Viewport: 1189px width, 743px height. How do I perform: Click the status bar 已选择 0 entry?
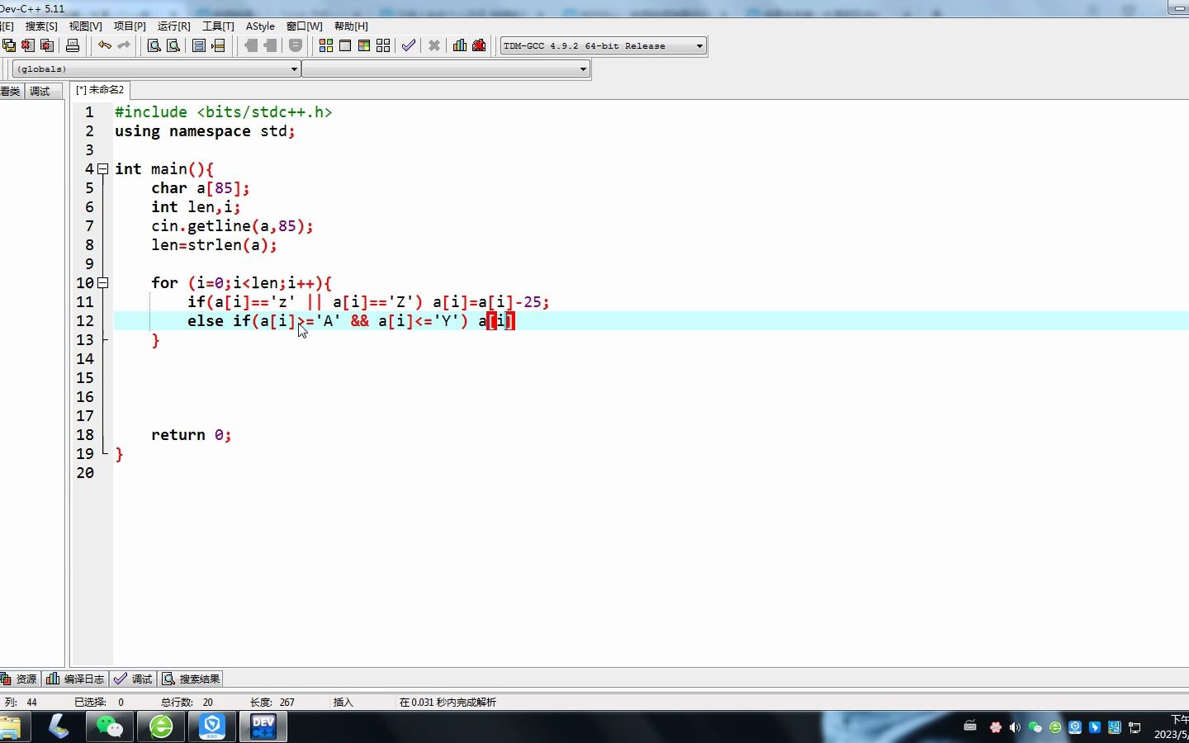tap(99, 703)
